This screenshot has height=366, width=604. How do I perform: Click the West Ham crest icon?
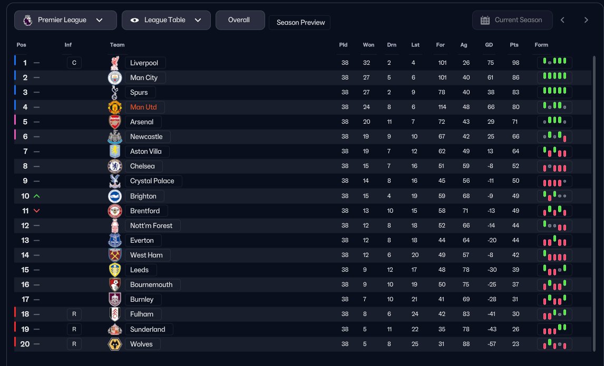pyautogui.click(x=115, y=255)
